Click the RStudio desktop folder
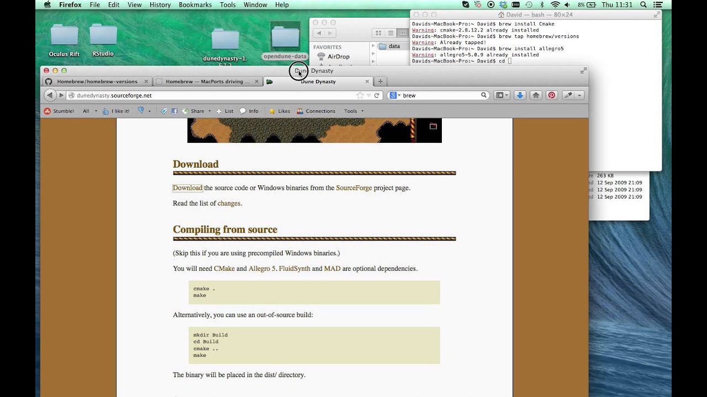The width and height of the screenshot is (707, 397). [103, 39]
